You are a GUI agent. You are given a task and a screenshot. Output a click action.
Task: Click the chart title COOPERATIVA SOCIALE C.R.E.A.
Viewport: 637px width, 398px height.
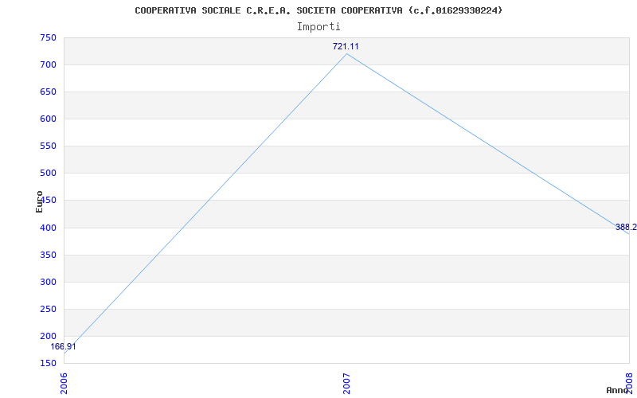[318, 10]
